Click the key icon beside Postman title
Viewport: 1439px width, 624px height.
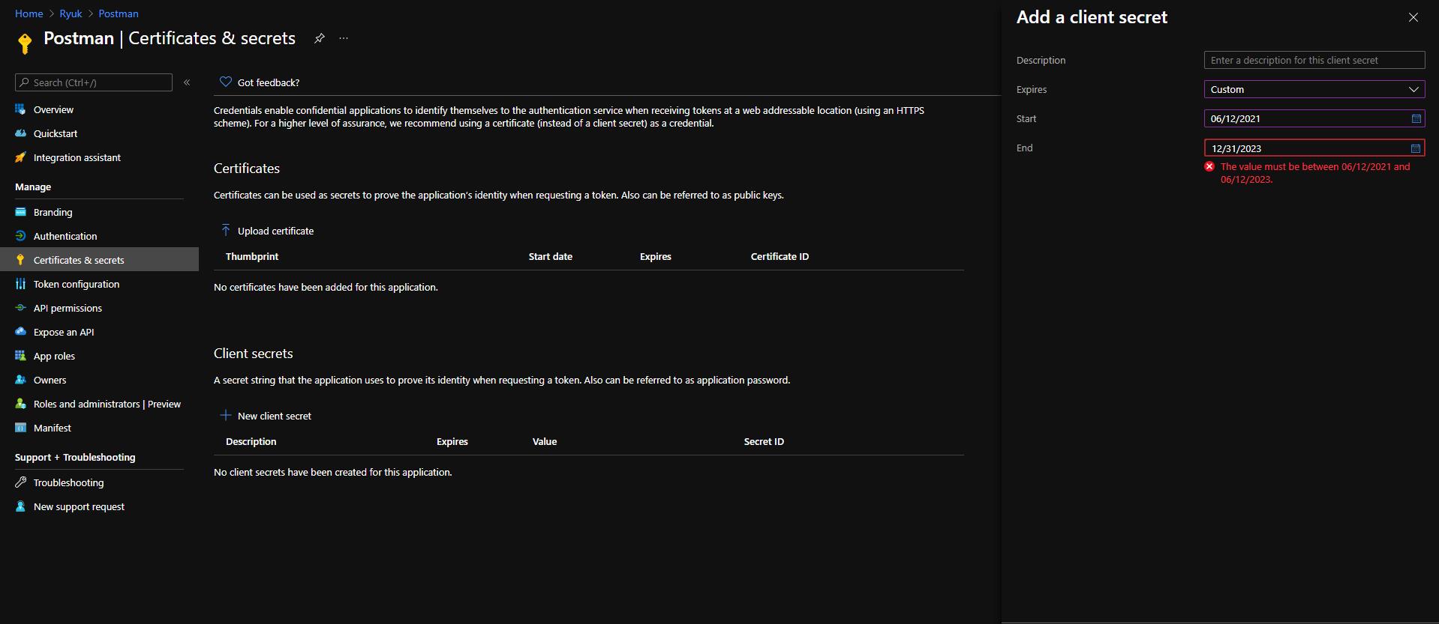pos(25,43)
